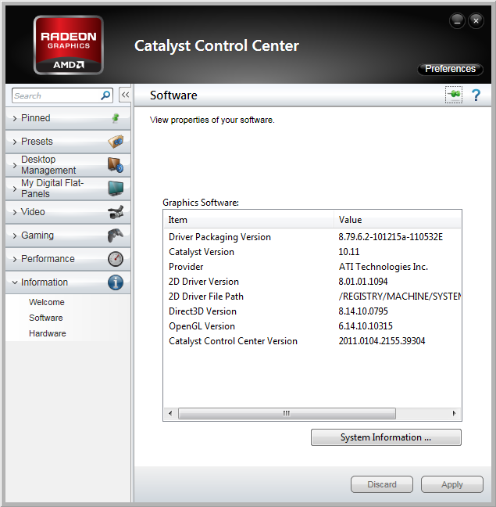This screenshot has width=496, height=507.
Task: Select Software under Information
Action: point(46,318)
